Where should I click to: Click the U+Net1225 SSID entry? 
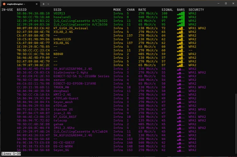click(x=62, y=39)
